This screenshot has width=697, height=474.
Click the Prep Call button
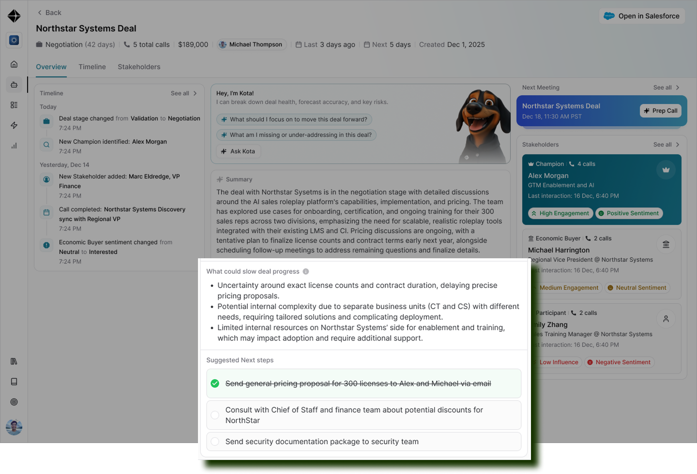pyautogui.click(x=661, y=111)
